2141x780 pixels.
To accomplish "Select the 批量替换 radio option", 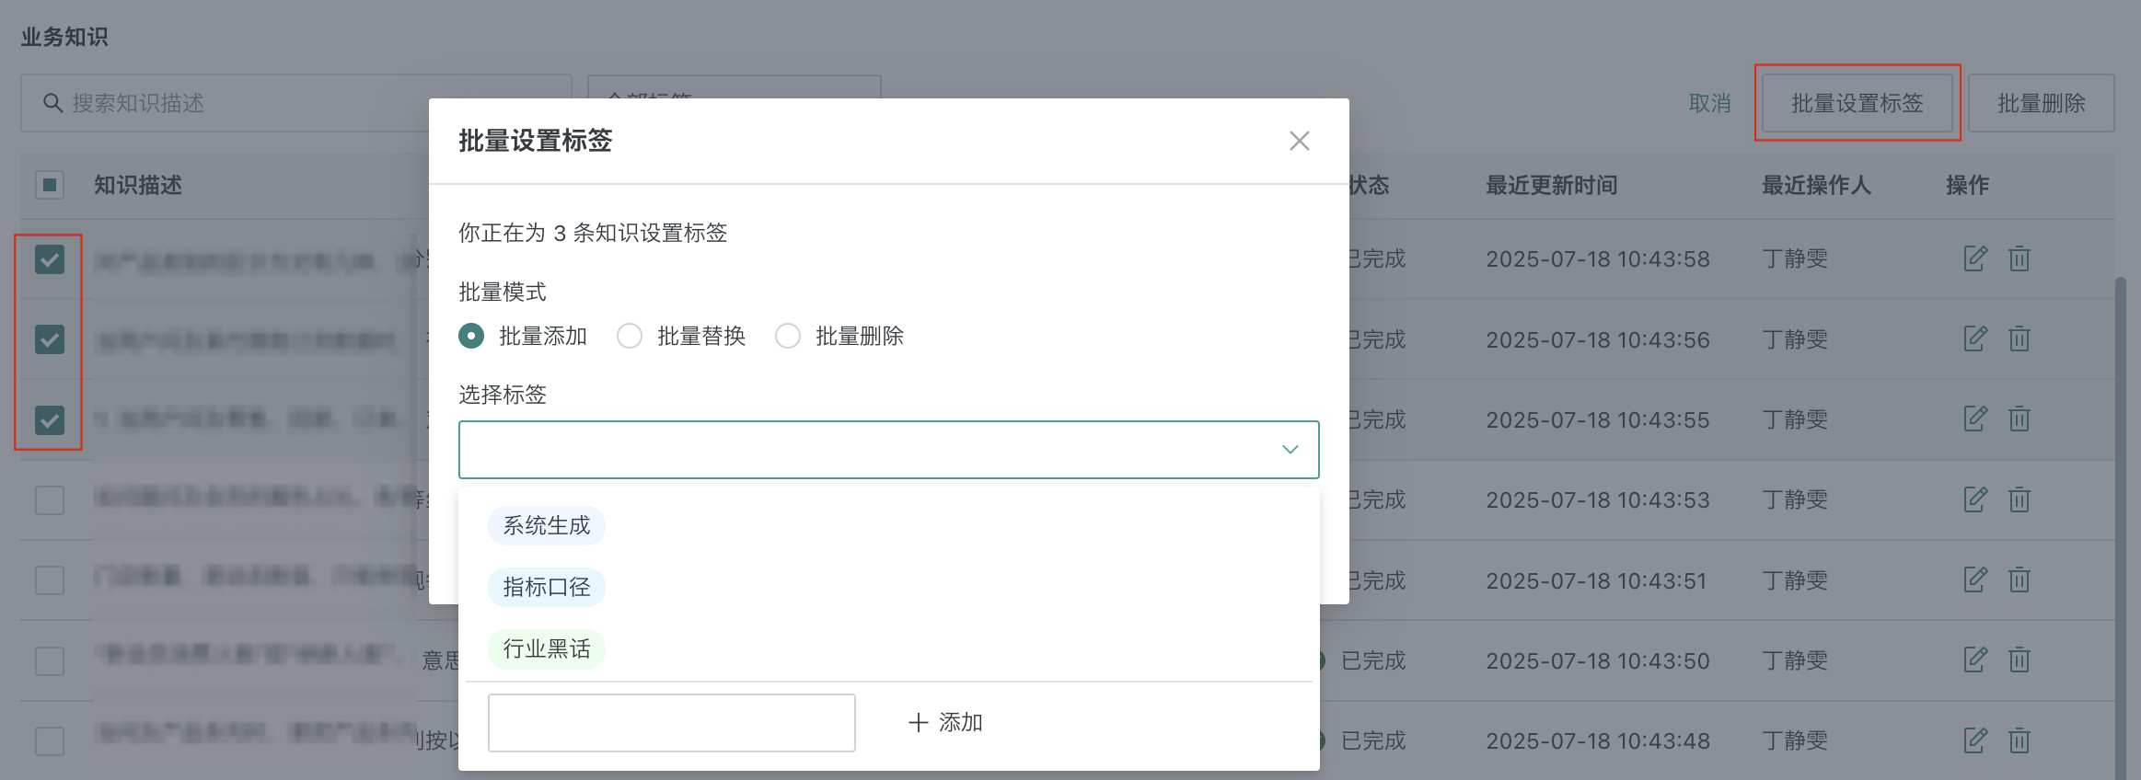I will (x=630, y=336).
